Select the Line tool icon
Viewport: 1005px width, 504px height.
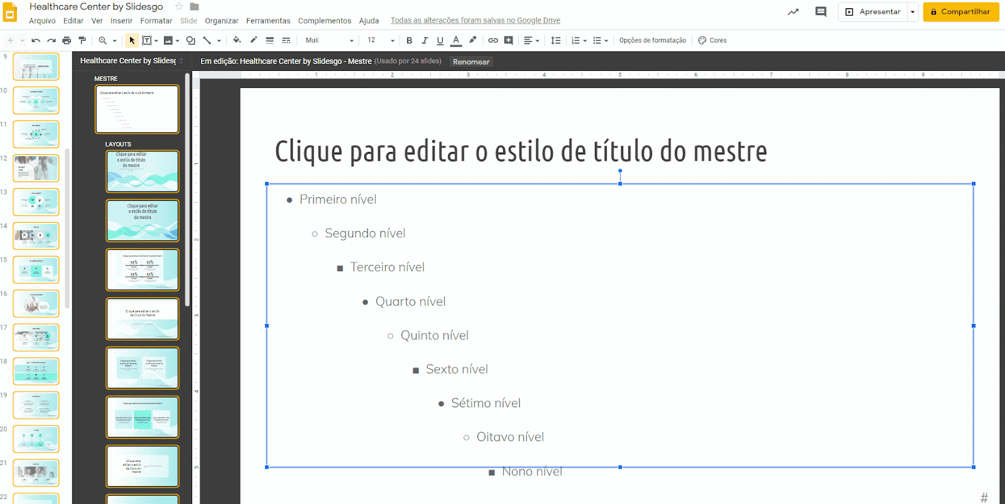pyautogui.click(x=207, y=40)
